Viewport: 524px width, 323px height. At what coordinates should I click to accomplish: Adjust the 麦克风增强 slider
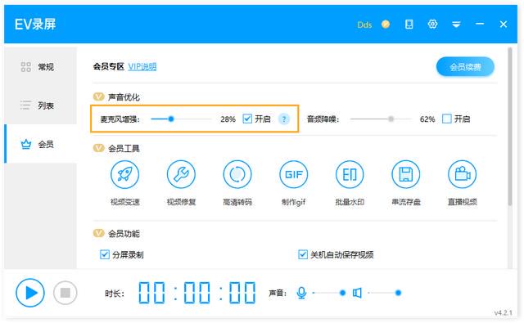tap(181, 119)
